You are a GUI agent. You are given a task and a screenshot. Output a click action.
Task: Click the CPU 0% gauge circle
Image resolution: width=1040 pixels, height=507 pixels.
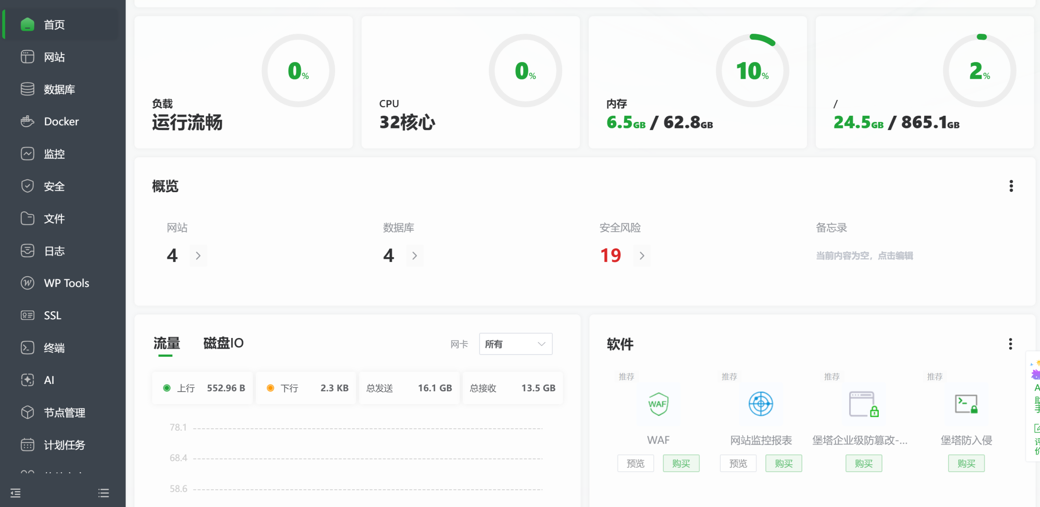pyautogui.click(x=525, y=71)
